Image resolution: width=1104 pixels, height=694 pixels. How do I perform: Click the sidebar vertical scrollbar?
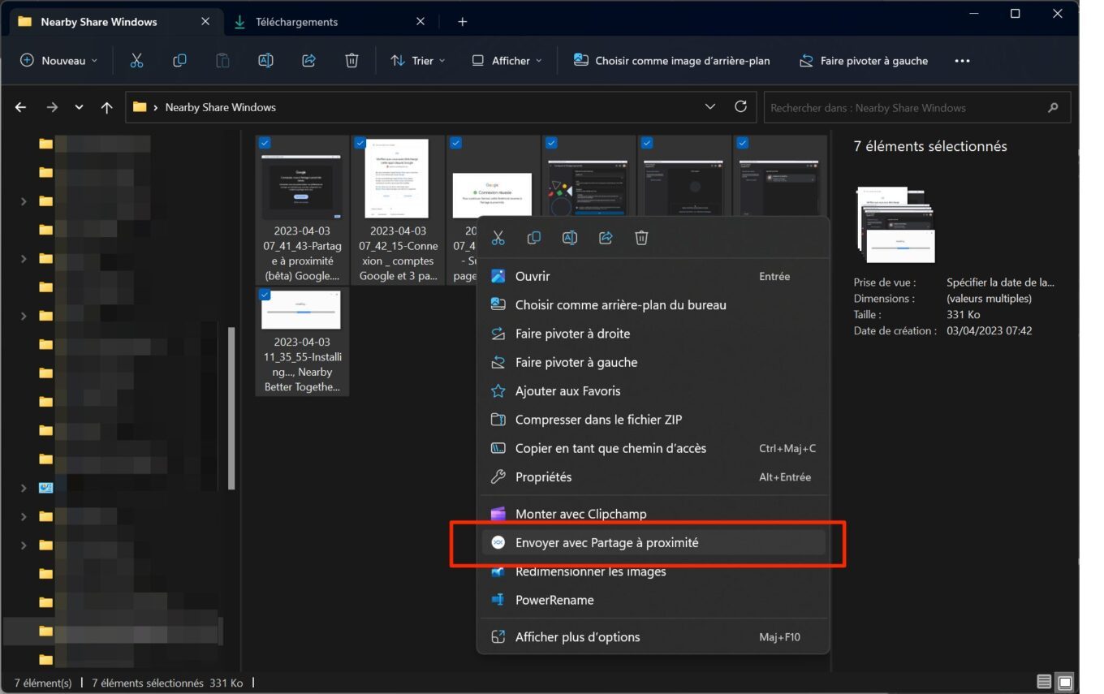(231, 408)
